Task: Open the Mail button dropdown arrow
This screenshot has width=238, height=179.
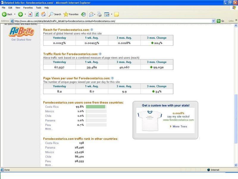Action: [x=95, y=14]
